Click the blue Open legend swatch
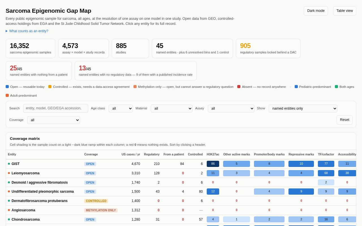Screen dimensions: 362x226 (x=7, y=87)
